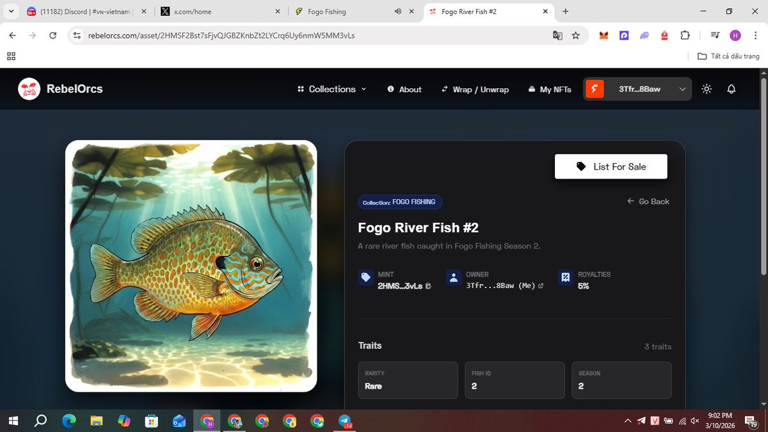Open the Apps grid shortcut

11,56
